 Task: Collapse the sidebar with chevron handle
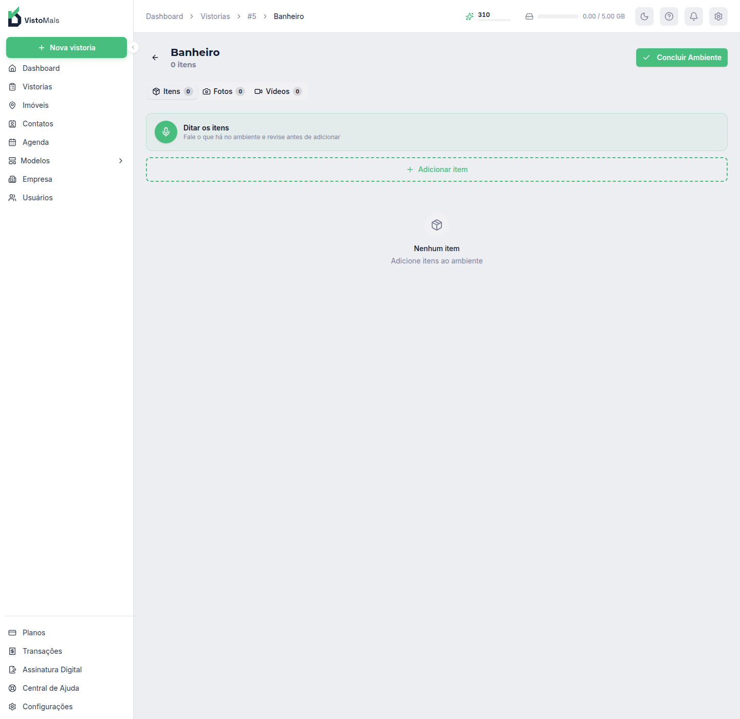[133, 47]
